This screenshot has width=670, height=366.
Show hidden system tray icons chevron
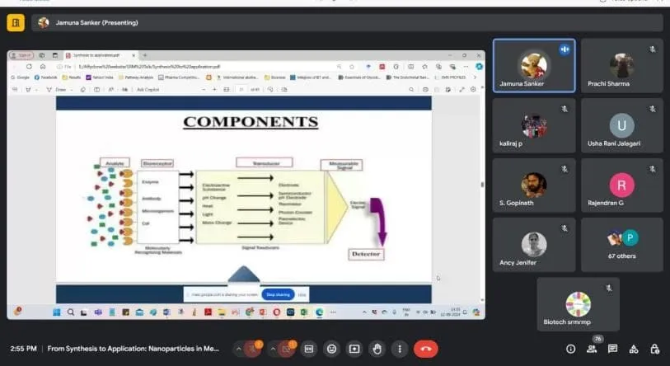point(364,312)
